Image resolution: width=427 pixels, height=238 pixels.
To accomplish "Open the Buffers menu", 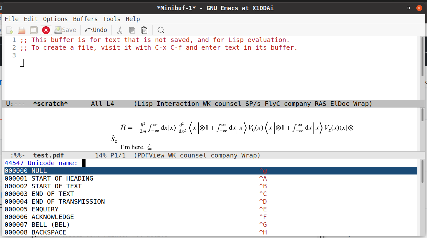I will point(85,19).
